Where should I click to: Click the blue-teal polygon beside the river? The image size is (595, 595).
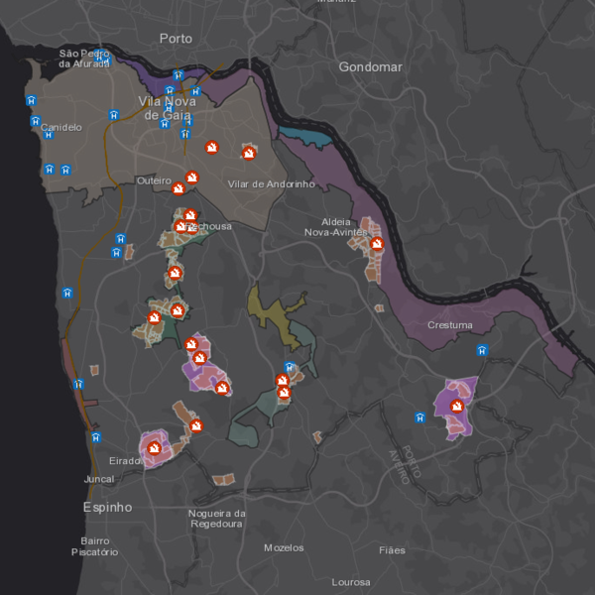tap(304, 137)
